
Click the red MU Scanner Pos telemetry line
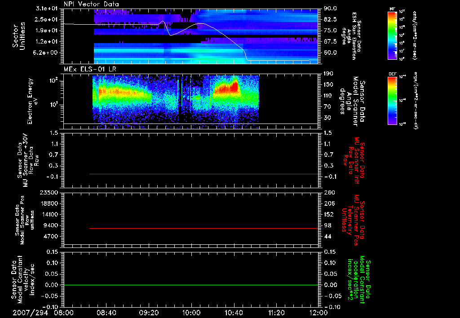point(203,228)
